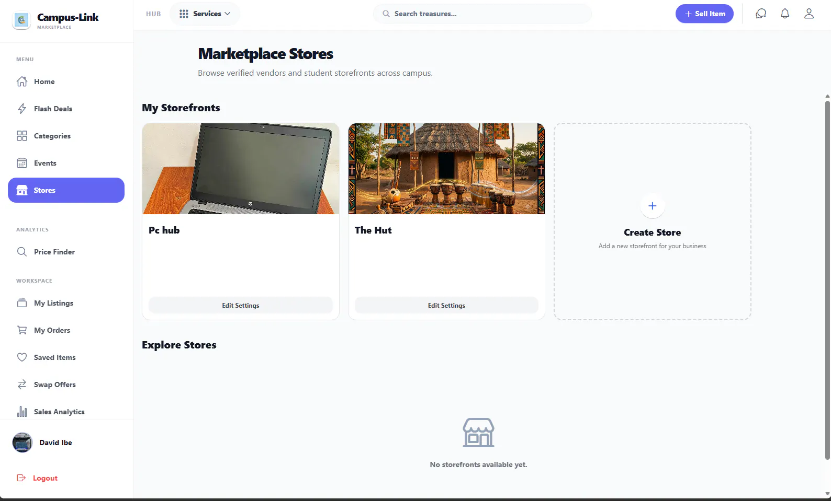Click the Saved Items heart icon
Image resolution: width=831 pixels, height=501 pixels.
22,357
